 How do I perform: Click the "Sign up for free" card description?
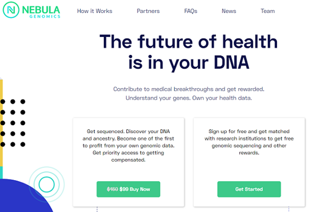(249, 142)
